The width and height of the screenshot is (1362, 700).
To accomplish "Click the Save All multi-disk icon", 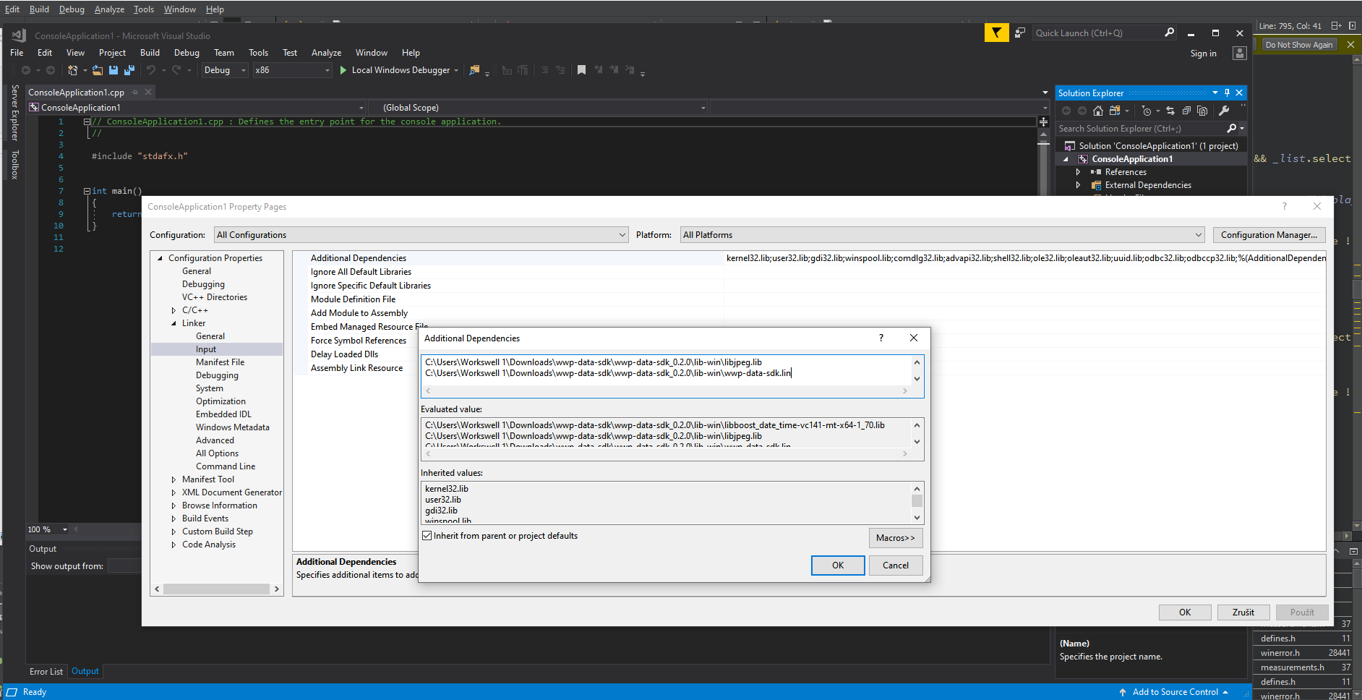I will pyautogui.click(x=129, y=70).
